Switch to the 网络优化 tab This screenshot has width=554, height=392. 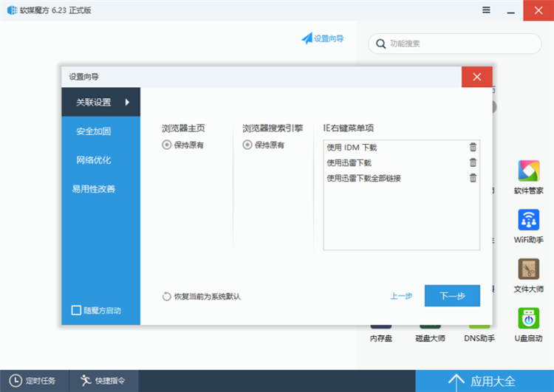point(94,160)
